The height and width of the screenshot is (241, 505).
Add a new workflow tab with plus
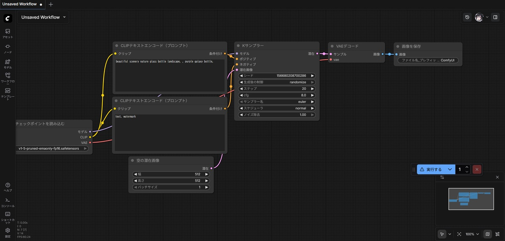(x=51, y=4)
